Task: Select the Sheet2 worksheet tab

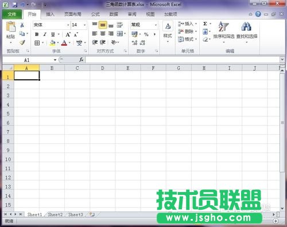Action: coord(55,214)
